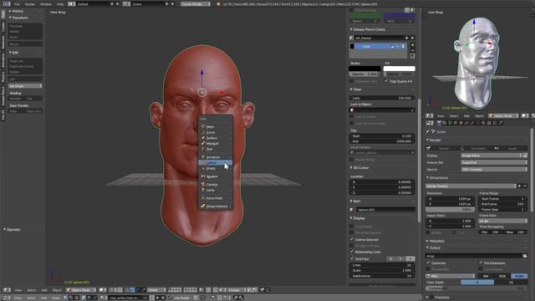Image resolution: width=535 pixels, height=301 pixels.
Task: Edit the item name field Sphere.005
Action: pyautogui.click(x=385, y=210)
